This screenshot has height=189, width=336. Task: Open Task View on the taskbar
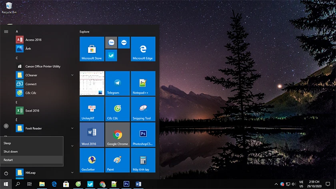click(x=30, y=184)
